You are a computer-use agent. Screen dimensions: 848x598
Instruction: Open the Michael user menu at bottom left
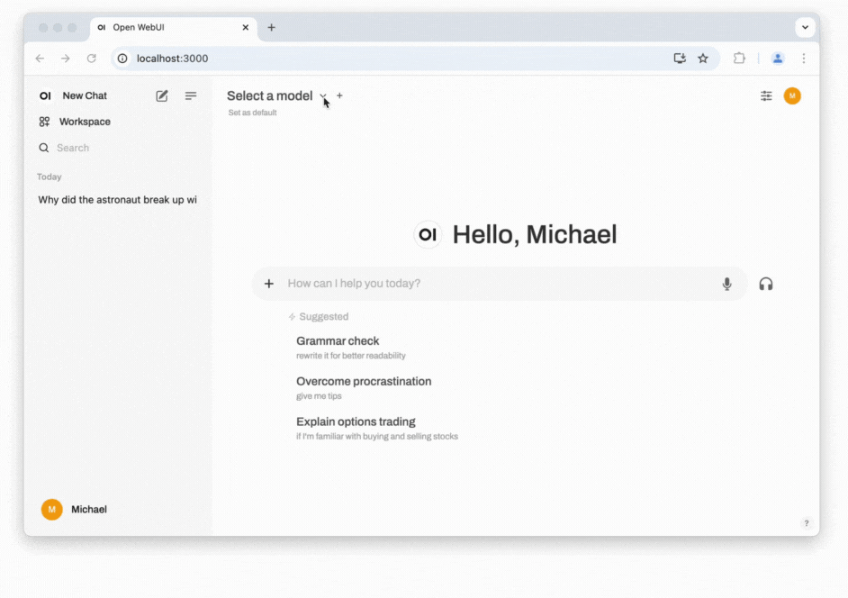point(74,509)
